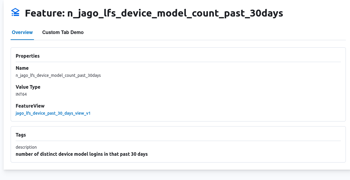Click the blue underline beneath Overview tab
Image resolution: width=350 pixels, height=180 pixels.
22,39
